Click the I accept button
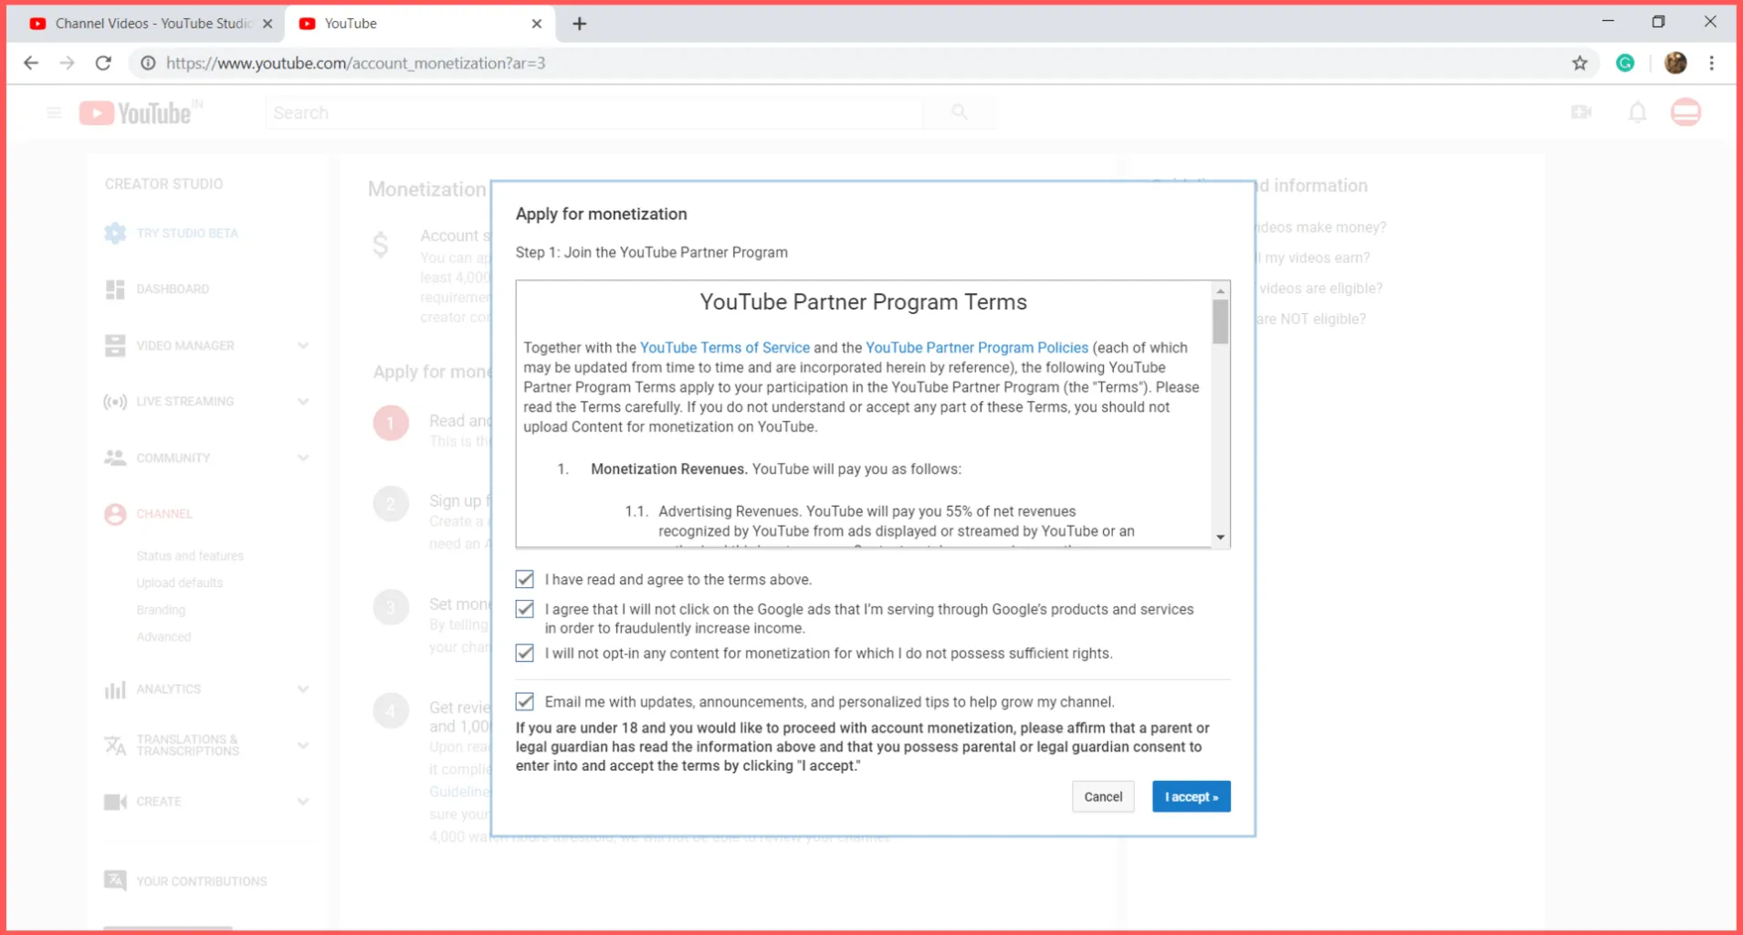 pos(1191,796)
